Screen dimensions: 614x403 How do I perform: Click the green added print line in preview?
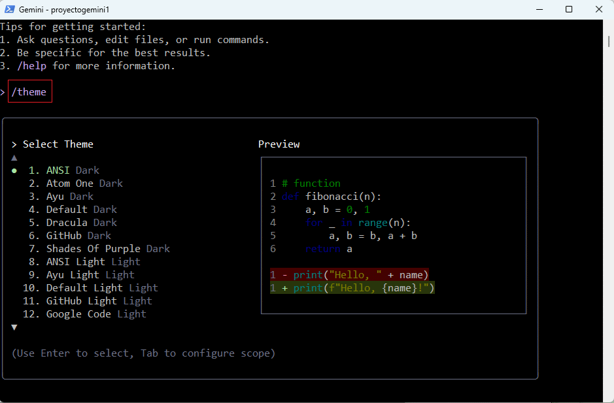[353, 287]
